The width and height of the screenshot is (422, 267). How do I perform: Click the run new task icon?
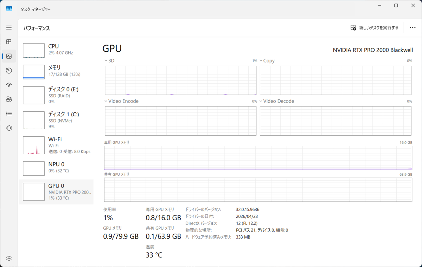point(353,27)
